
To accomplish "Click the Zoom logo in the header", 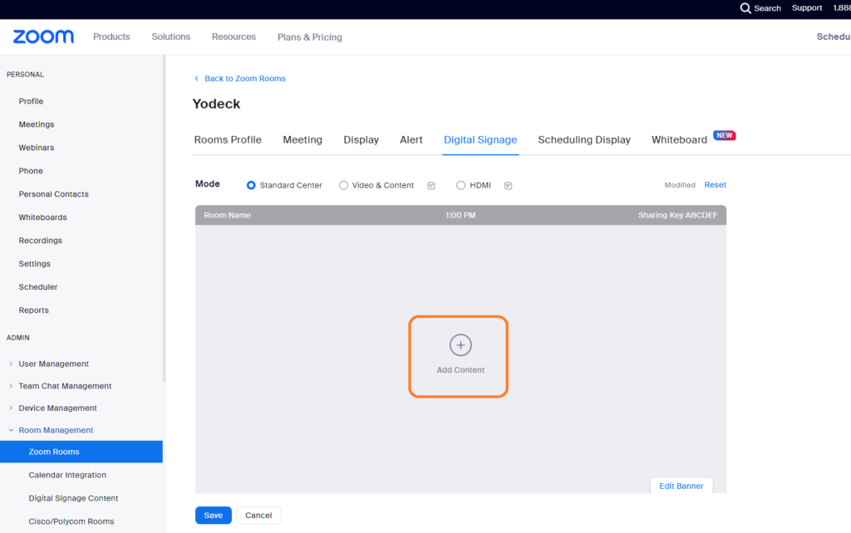I will (42, 37).
